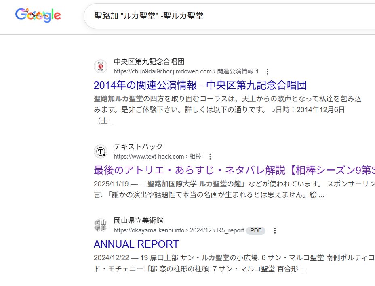
Task: Open the three-dot menu next to the PDF badge
Action: pos(275,230)
